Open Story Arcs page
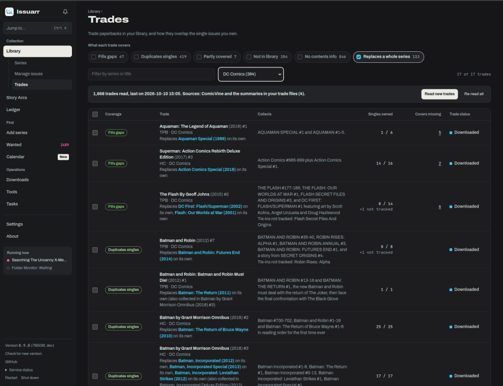This screenshot has width=503, height=386. pyautogui.click(x=17, y=98)
